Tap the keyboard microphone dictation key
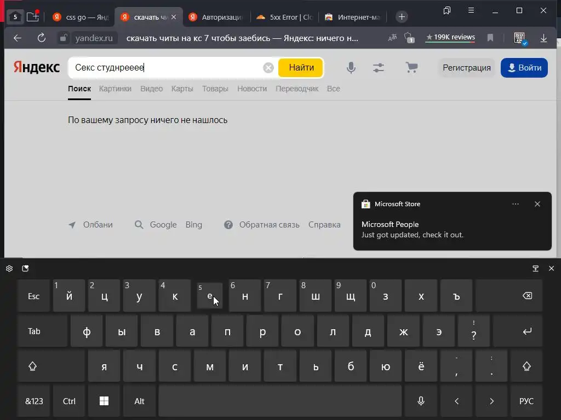The width and height of the screenshot is (561, 420). [421, 401]
